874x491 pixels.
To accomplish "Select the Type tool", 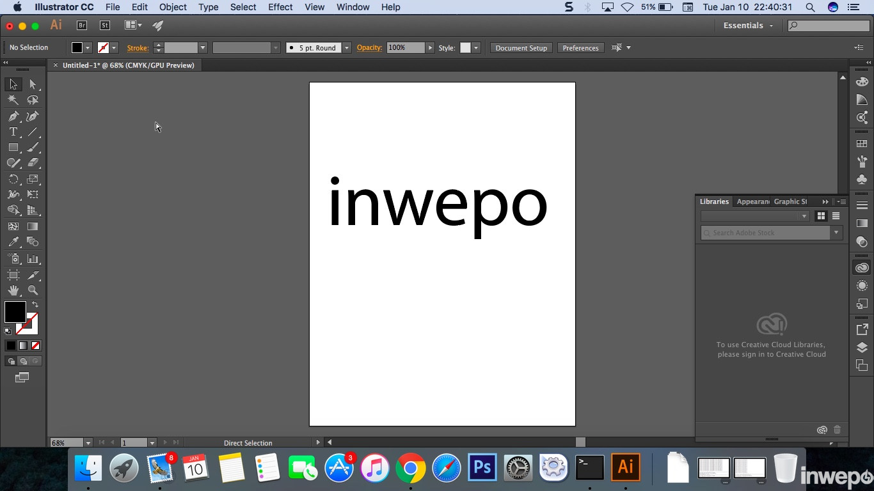I will [x=13, y=132].
